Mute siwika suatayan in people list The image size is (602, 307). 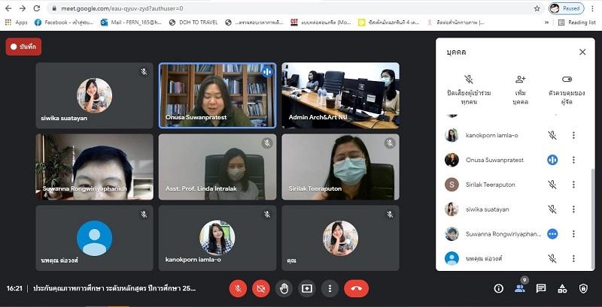pyautogui.click(x=552, y=209)
